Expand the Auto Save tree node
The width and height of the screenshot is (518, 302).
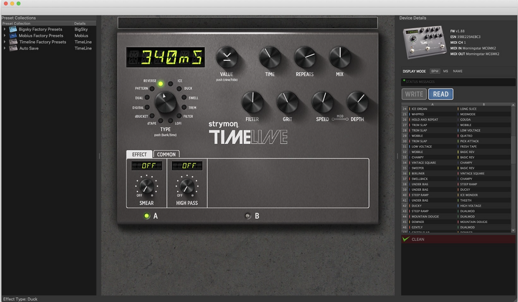tap(5, 48)
